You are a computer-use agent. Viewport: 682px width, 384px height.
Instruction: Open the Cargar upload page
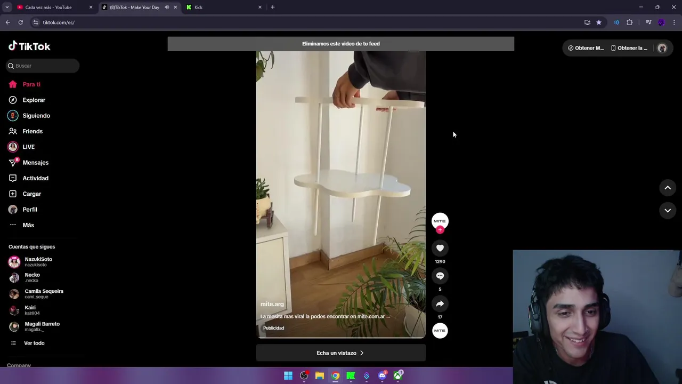(x=31, y=194)
